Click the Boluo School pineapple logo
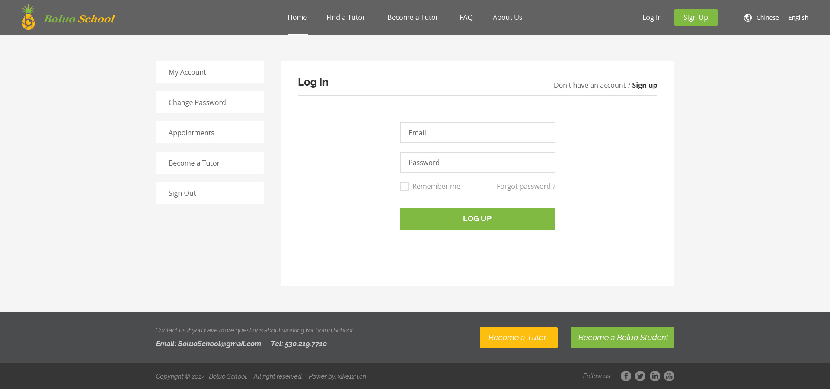This screenshot has height=389, width=830. coord(29,18)
